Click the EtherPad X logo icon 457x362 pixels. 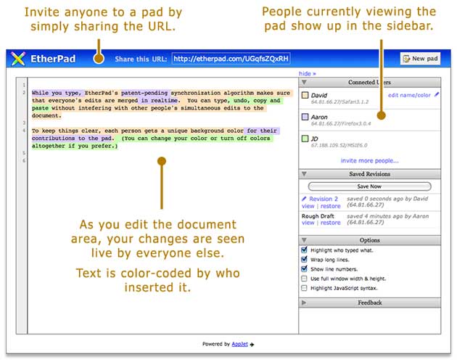coord(18,59)
